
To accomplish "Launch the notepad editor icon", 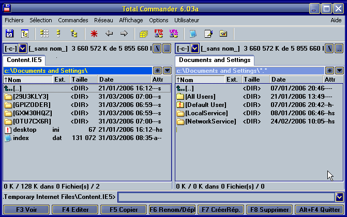I will pos(208,34).
